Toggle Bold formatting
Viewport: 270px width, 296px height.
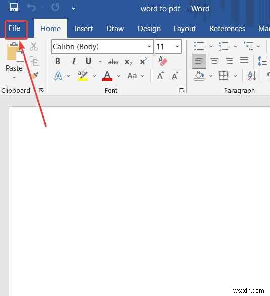pos(58,61)
